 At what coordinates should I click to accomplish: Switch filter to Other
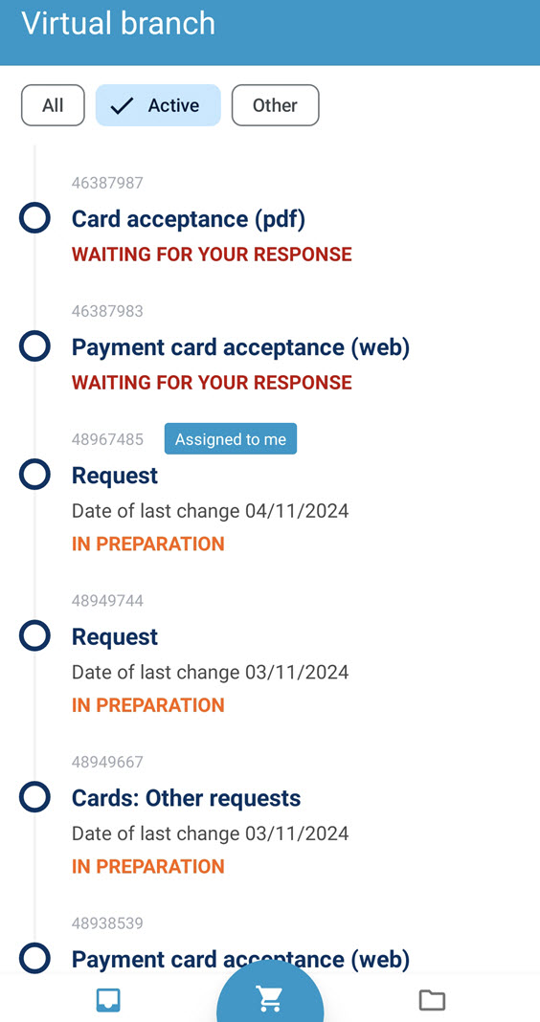click(x=275, y=105)
